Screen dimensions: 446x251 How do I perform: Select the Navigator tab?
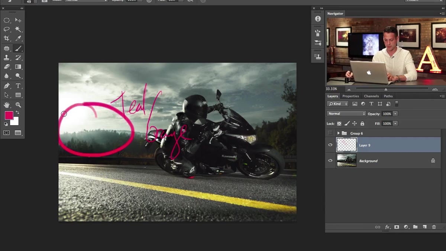(x=335, y=13)
